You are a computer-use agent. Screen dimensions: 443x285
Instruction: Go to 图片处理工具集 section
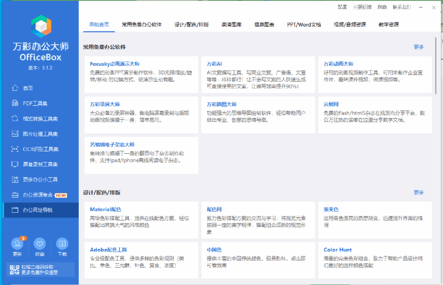(41, 134)
